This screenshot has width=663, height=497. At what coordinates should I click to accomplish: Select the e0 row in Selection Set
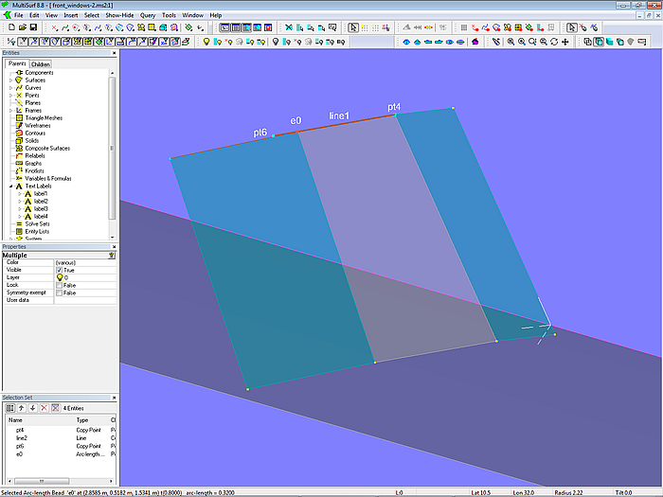pyautogui.click(x=20, y=453)
